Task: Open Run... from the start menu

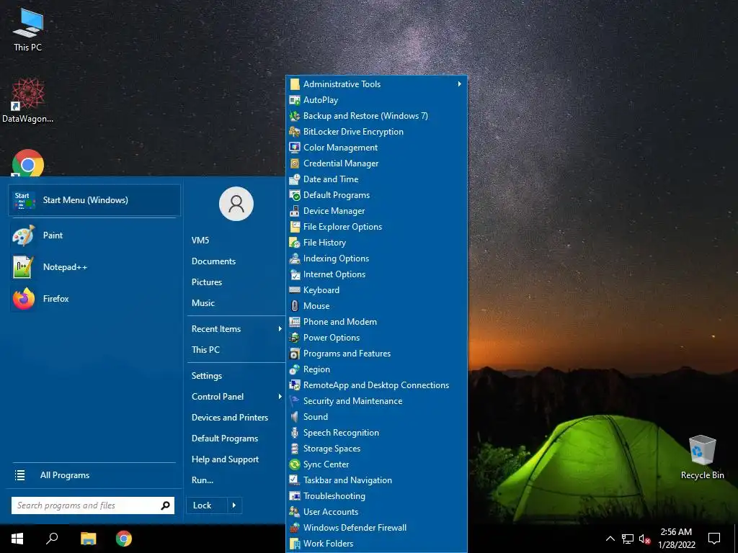Action: [x=203, y=480]
